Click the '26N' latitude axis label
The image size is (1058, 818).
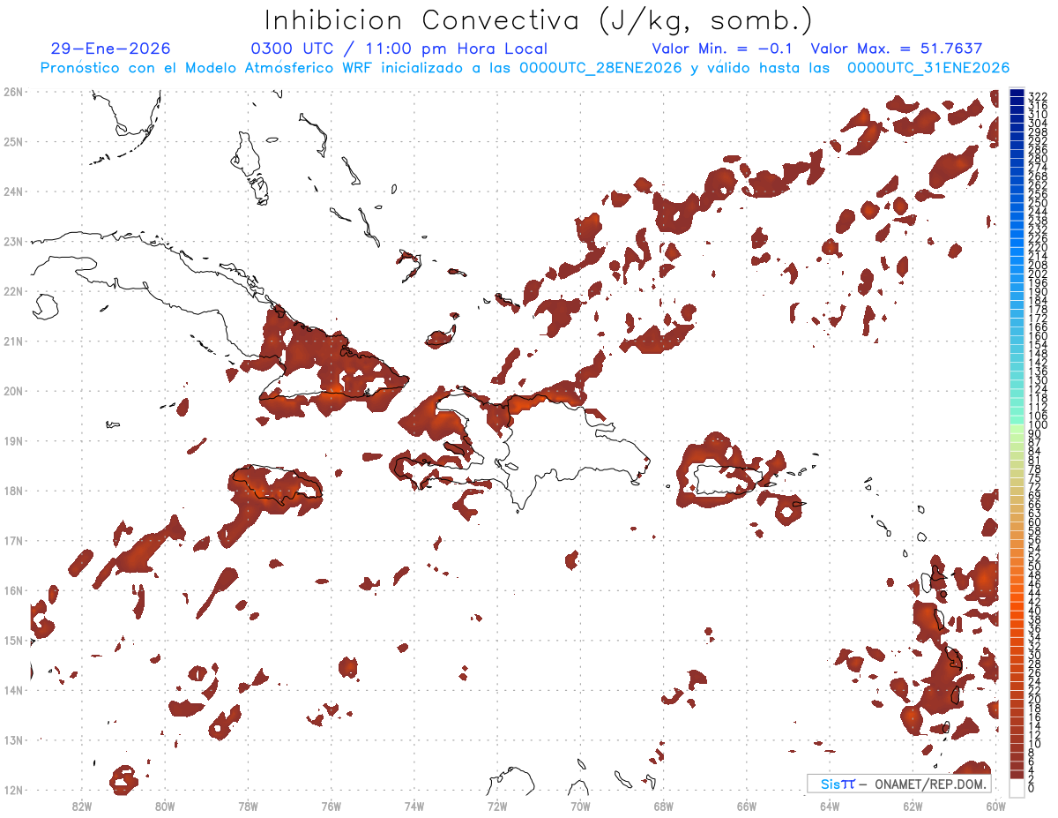[x=13, y=91]
